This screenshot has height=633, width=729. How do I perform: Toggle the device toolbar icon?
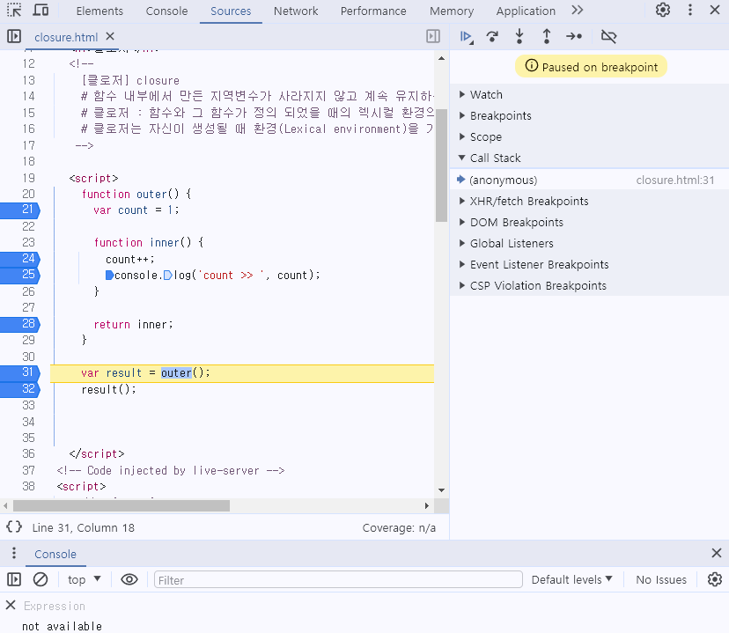40,11
